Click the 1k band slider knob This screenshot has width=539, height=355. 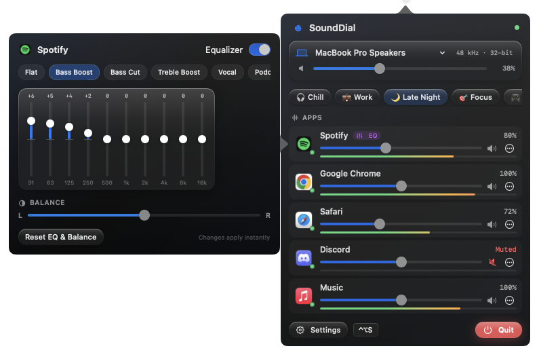pyautogui.click(x=126, y=139)
